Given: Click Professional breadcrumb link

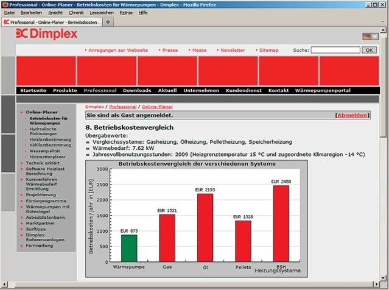Looking at the screenshot, I should pyautogui.click(x=123, y=107).
